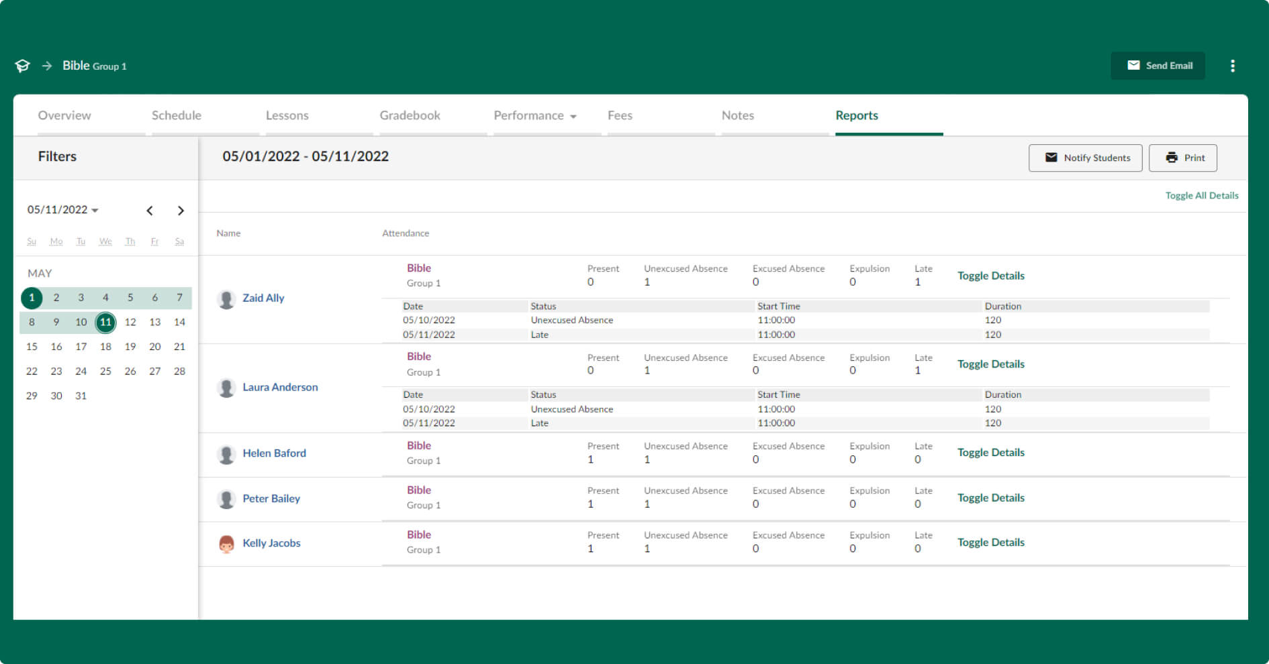Toggle All Details for the report
Screen dimensions: 1269x664
pyautogui.click(x=1201, y=195)
